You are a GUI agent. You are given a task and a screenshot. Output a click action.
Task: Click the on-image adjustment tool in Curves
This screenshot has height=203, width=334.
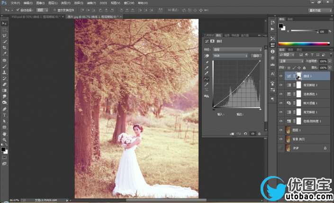coord(207,56)
